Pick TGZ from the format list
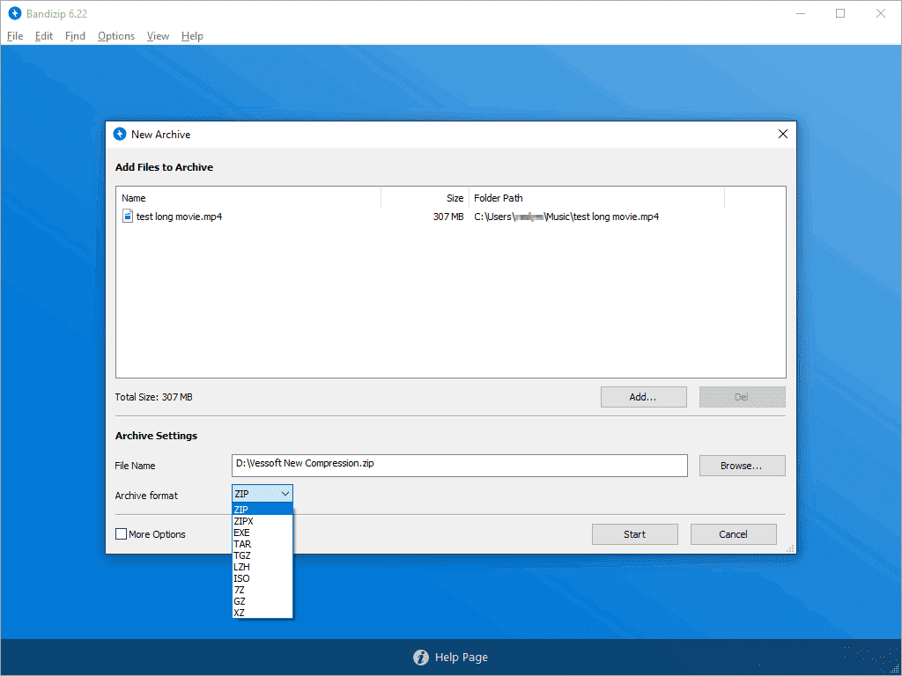Image resolution: width=902 pixels, height=676 pixels. coord(262,555)
